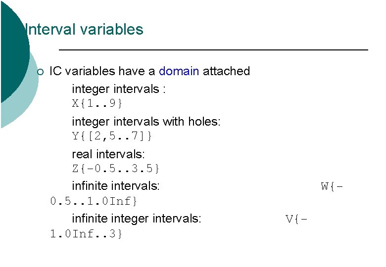Viewport: 386px width, 267px height.
Task: Click the code text "0.5..1.0Inf}"
Action: click(94, 201)
